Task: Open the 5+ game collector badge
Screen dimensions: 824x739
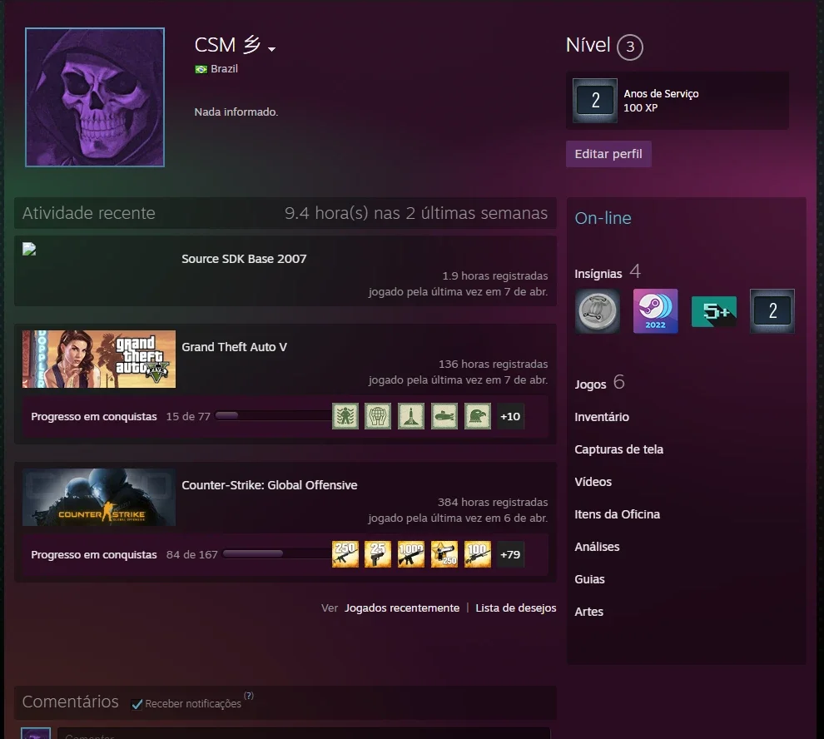Action: click(x=713, y=310)
